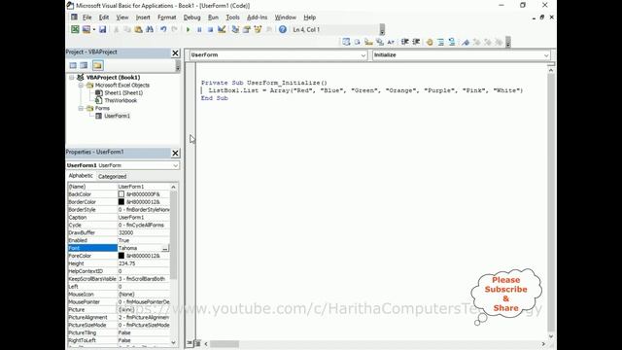Select Sheet1 (Sheet1) in the project tree
The width and height of the screenshot is (622, 350).
tap(123, 93)
